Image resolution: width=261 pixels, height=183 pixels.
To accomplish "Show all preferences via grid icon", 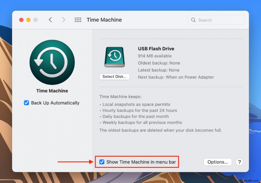I will (78, 20).
